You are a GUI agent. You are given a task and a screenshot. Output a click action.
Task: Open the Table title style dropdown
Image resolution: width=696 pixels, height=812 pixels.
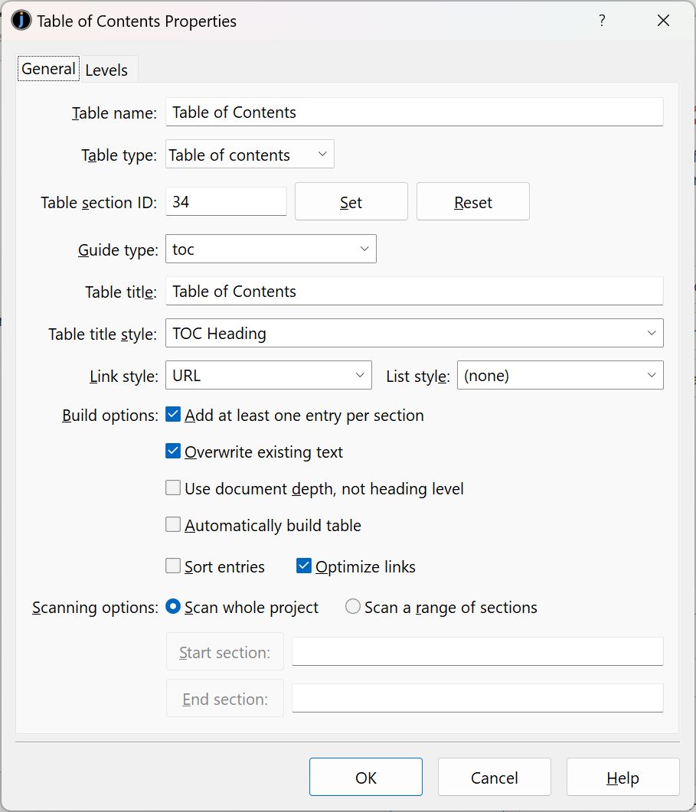coord(413,334)
